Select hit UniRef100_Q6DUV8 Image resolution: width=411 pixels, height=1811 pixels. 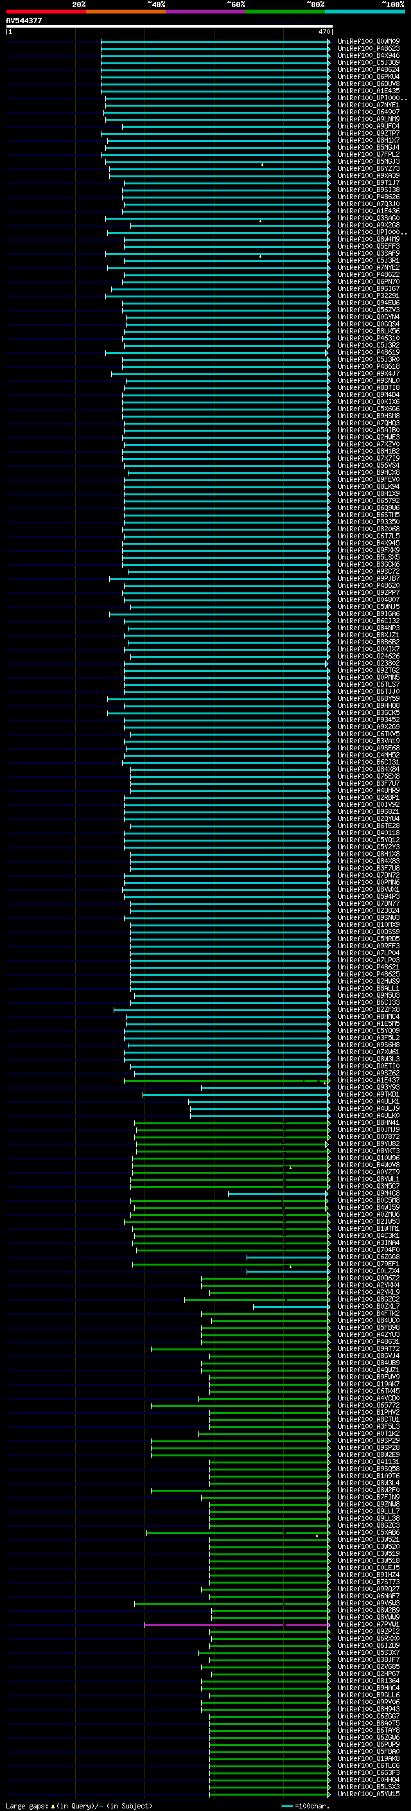(x=369, y=84)
